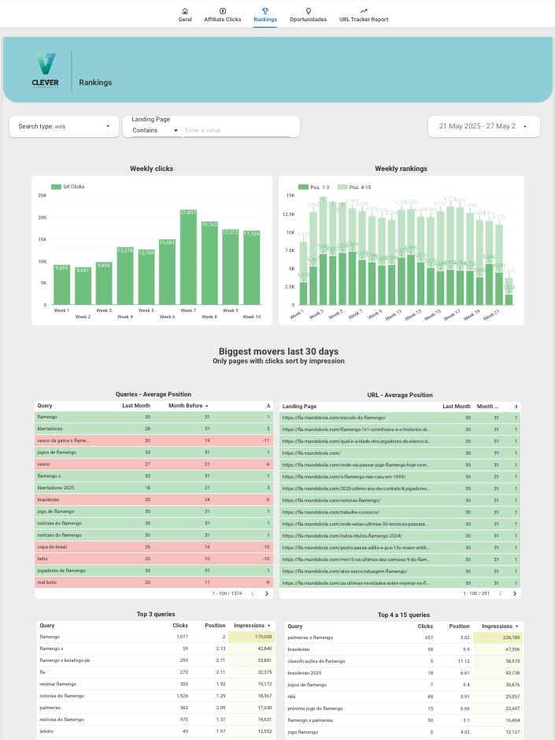Click the dark green Pos. 1-3 legend swatch

(x=303, y=187)
